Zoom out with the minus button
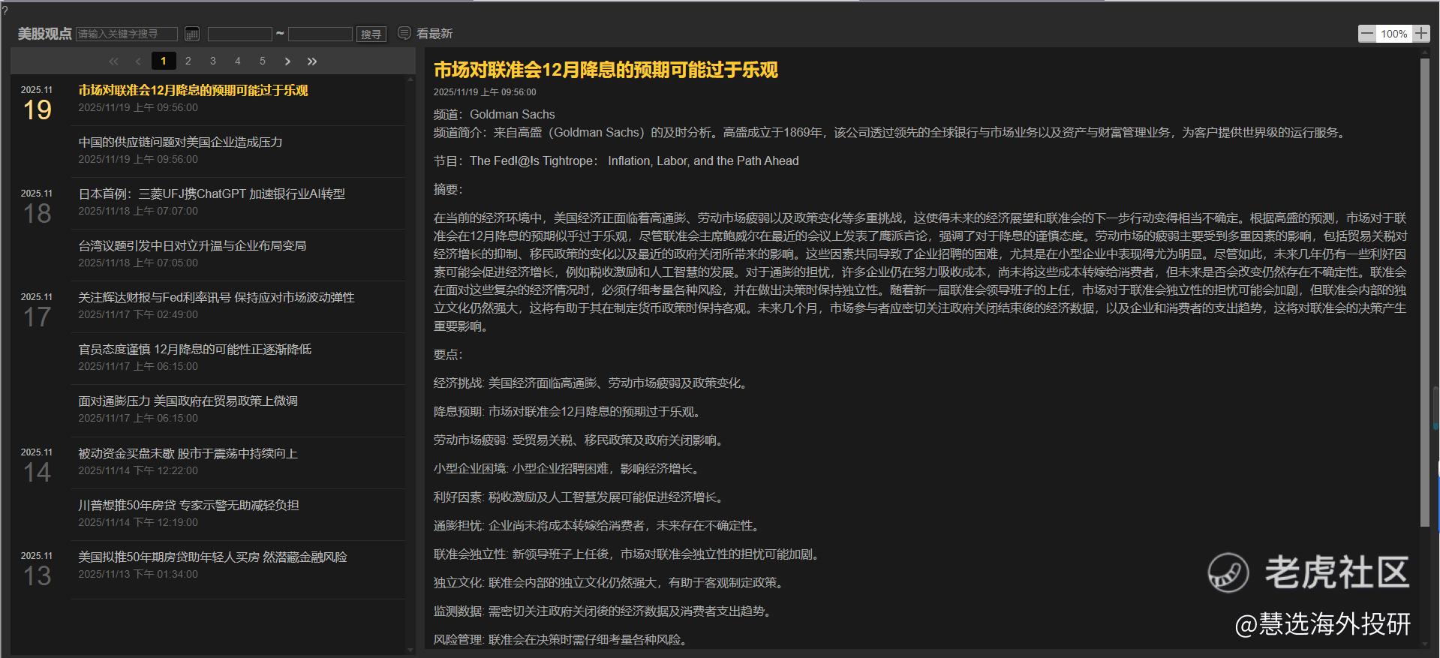 [1367, 34]
